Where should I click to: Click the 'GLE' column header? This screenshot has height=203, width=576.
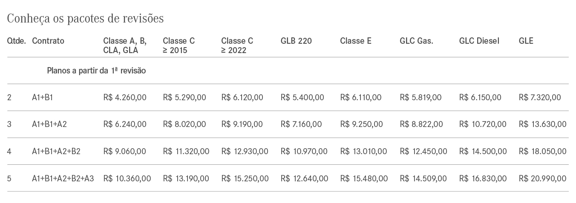pyautogui.click(x=526, y=41)
